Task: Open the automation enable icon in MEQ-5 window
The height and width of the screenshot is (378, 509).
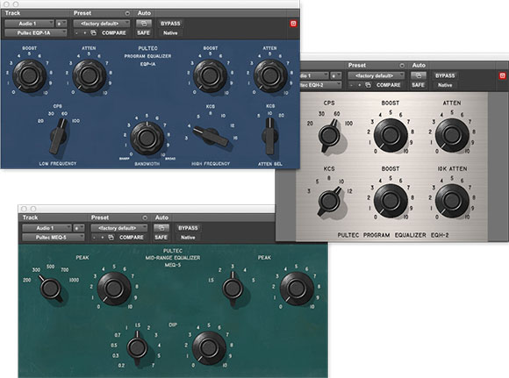Action: click(x=161, y=228)
